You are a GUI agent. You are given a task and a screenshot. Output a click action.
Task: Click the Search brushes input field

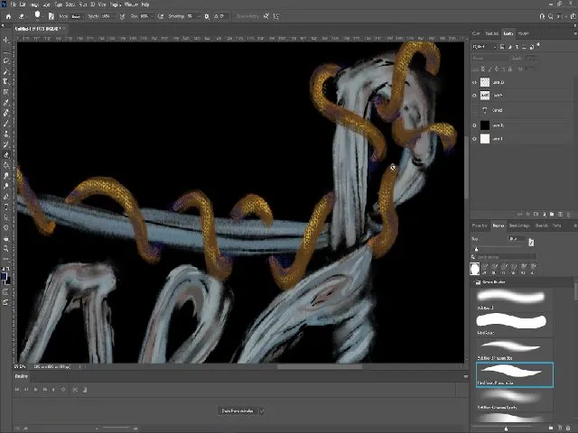tap(506, 257)
